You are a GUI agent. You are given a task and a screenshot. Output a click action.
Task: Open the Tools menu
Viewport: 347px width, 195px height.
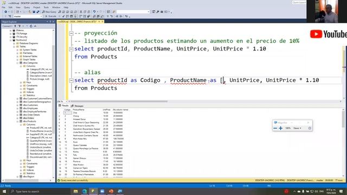tap(46, 7)
